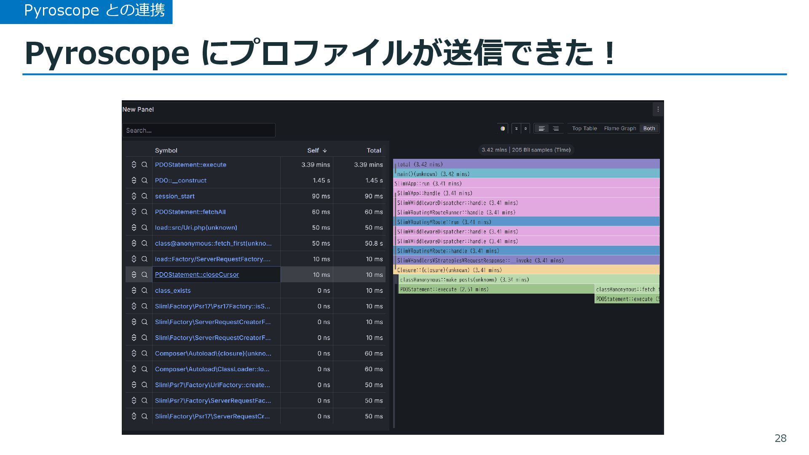Open the color scheme picker
809x455 pixels.
(x=502, y=128)
